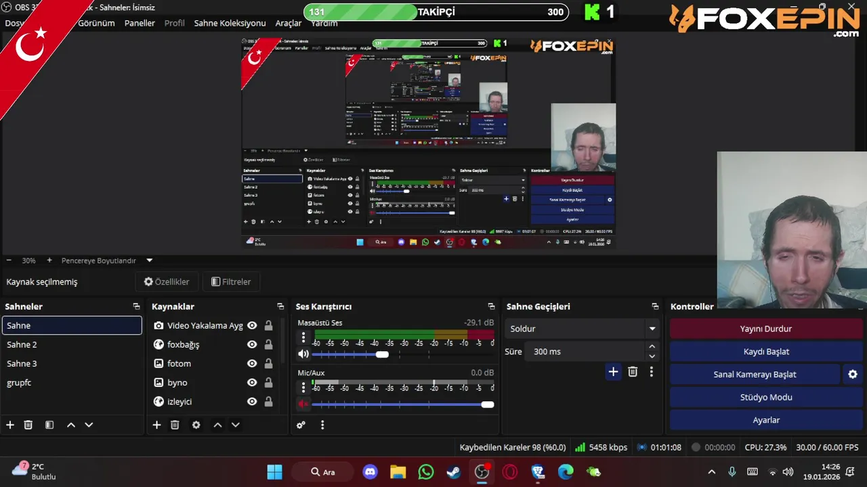Open WhatsApp from the taskbar
This screenshot has width=867, height=487.
[426, 471]
